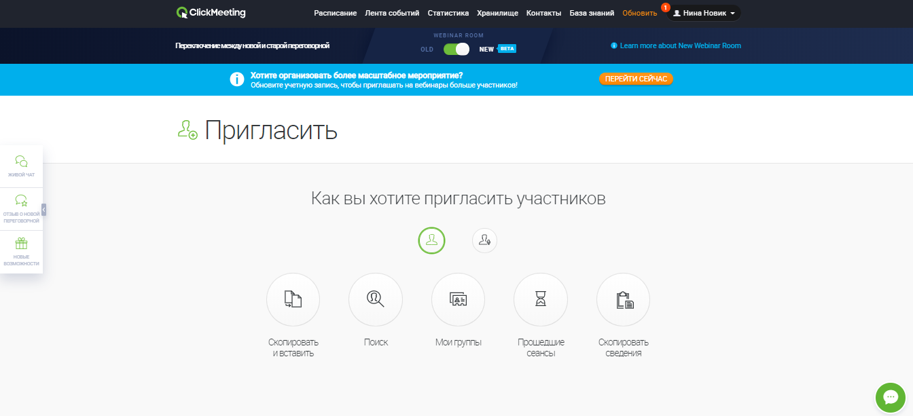The height and width of the screenshot is (416, 913).
Task: Open New Webinar Room feedback sidebar icon
Action: point(22,208)
